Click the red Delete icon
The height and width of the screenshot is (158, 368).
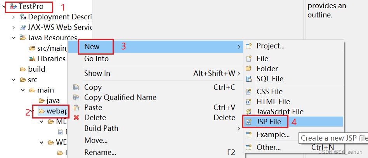coord(76,118)
